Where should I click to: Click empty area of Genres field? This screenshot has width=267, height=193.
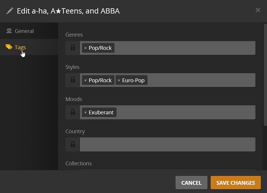(185, 48)
